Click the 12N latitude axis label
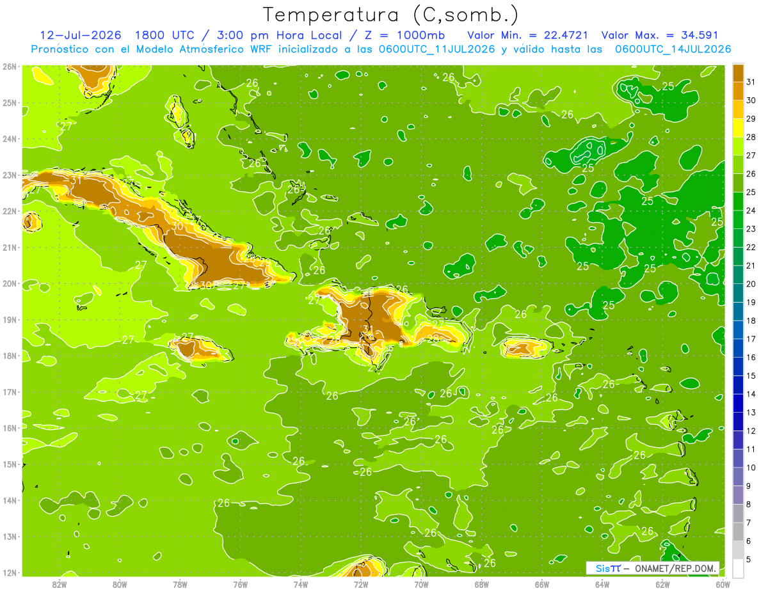This screenshot has height=593, width=768. tap(10, 573)
